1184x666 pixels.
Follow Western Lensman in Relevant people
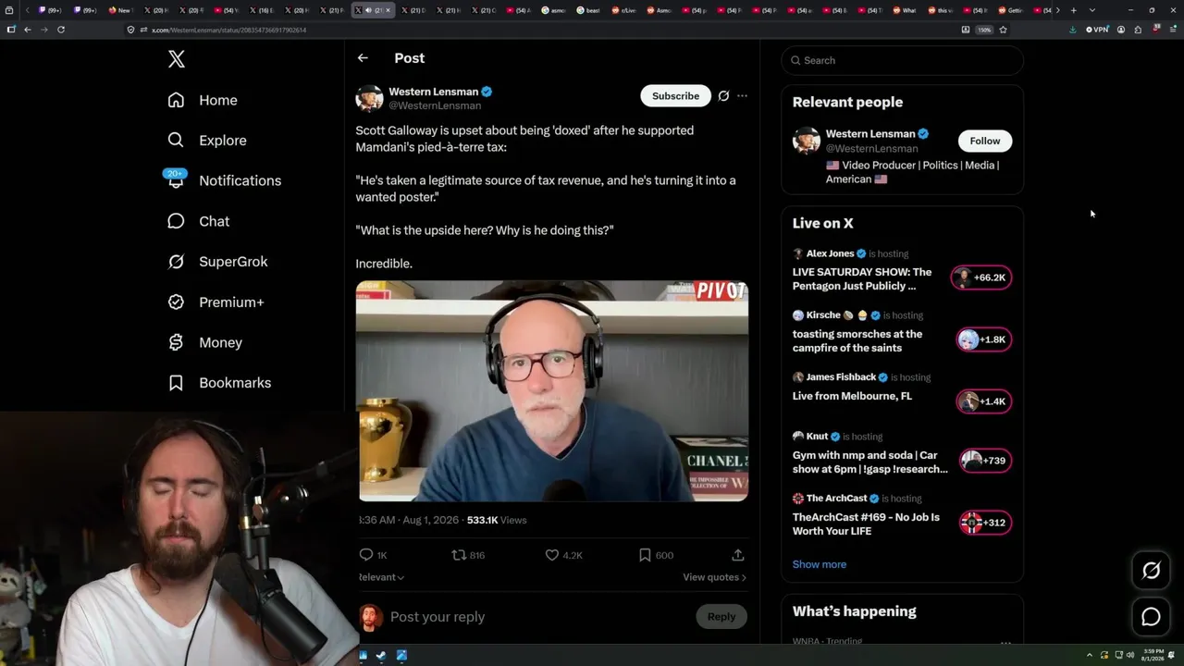[985, 141]
